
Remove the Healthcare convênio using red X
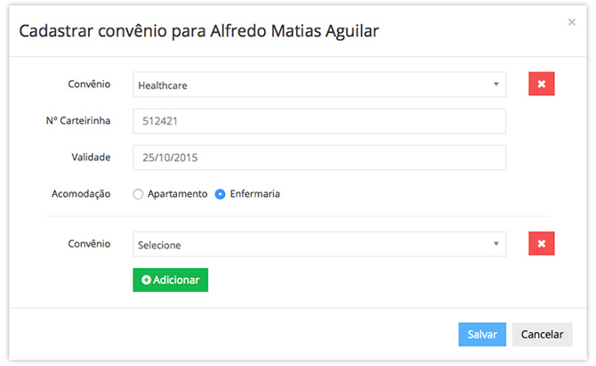coord(542,84)
